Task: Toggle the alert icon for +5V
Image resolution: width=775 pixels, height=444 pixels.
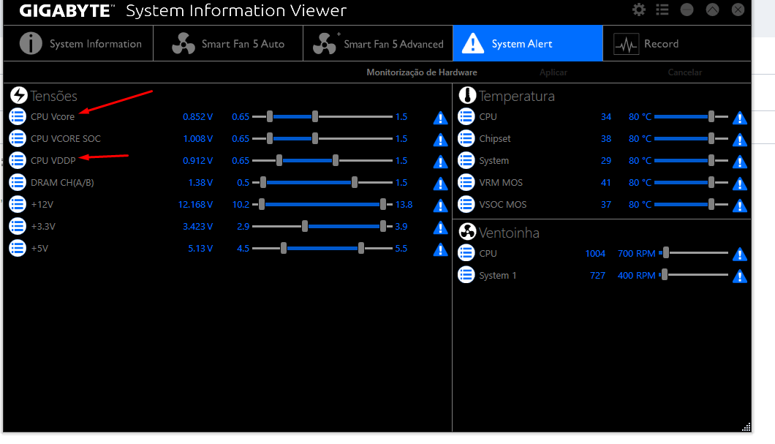Action: 440,249
